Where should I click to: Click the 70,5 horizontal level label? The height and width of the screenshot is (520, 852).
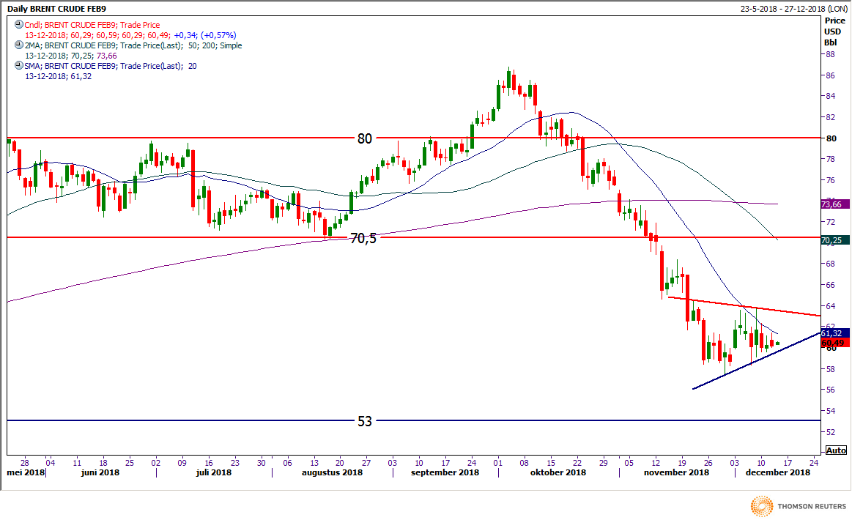click(x=363, y=238)
